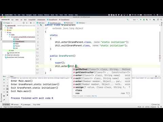Screen dimensions: 163x122
Task: Open the TODO tool window tab
Action: click(x=37, y=105)
